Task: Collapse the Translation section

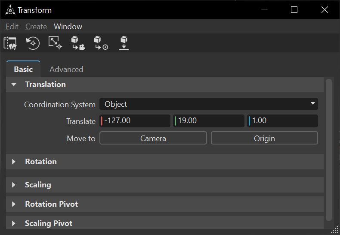Action: tap(165, 84)
